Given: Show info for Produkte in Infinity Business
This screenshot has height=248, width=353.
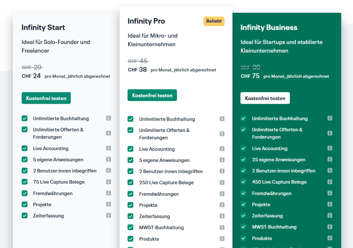Looking at the screenshot, I should (330, 238).
